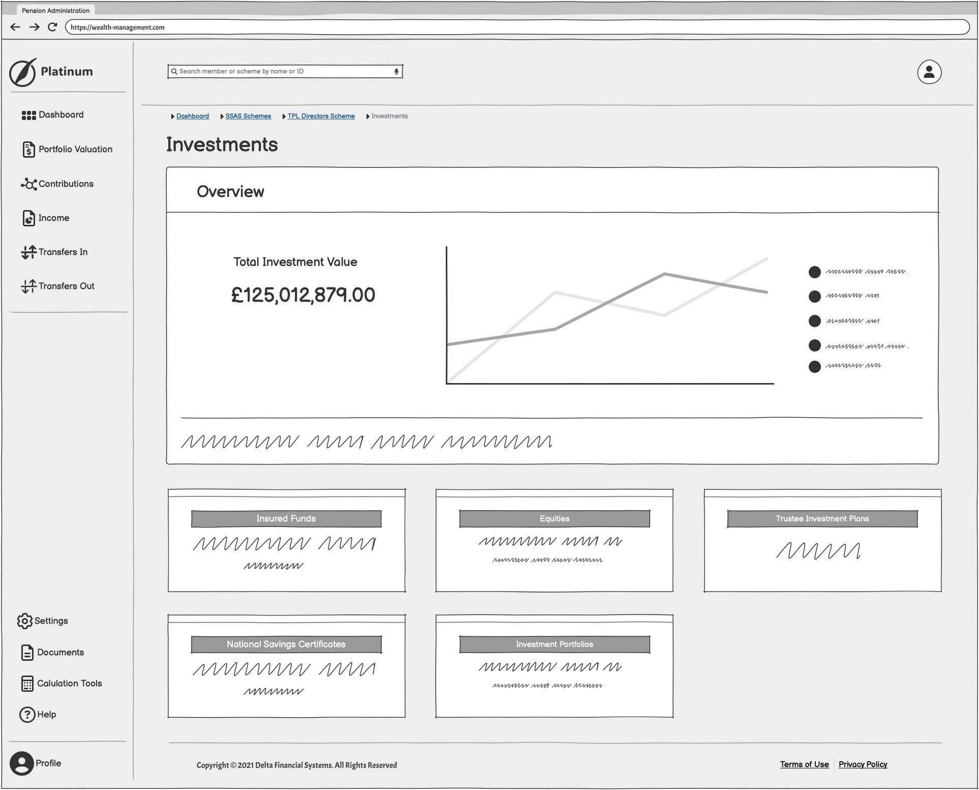979x790 pixels.
Task: Expand the SSAS Schemes breadcrumb arrow
Action: [x=222, y=116]
